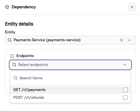
Task: Click the Select endpoints magnifier icon
Action: click(14, 65)
